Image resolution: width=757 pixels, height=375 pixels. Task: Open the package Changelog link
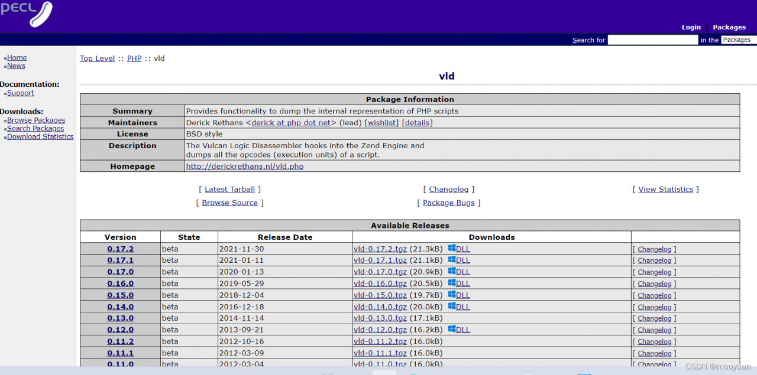[x=448, y=190]
